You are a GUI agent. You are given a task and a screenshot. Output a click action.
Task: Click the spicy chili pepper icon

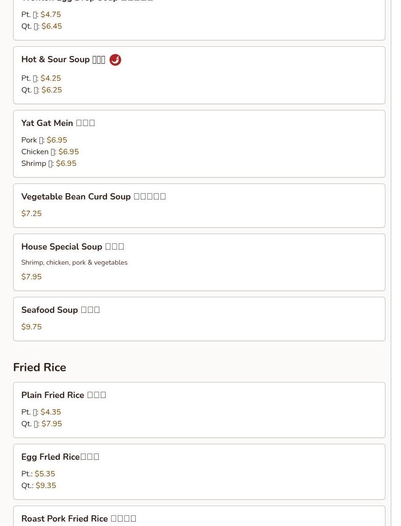115,60
